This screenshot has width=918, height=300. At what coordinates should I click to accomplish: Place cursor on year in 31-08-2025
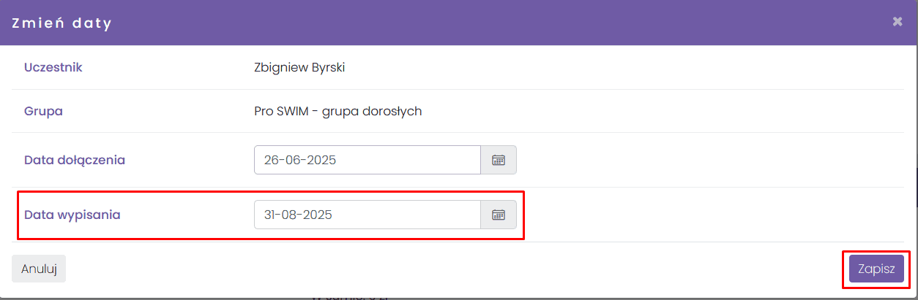318,215
